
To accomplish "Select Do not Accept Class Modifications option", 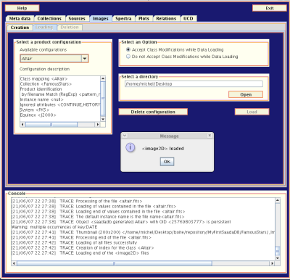I will point(128,57).
